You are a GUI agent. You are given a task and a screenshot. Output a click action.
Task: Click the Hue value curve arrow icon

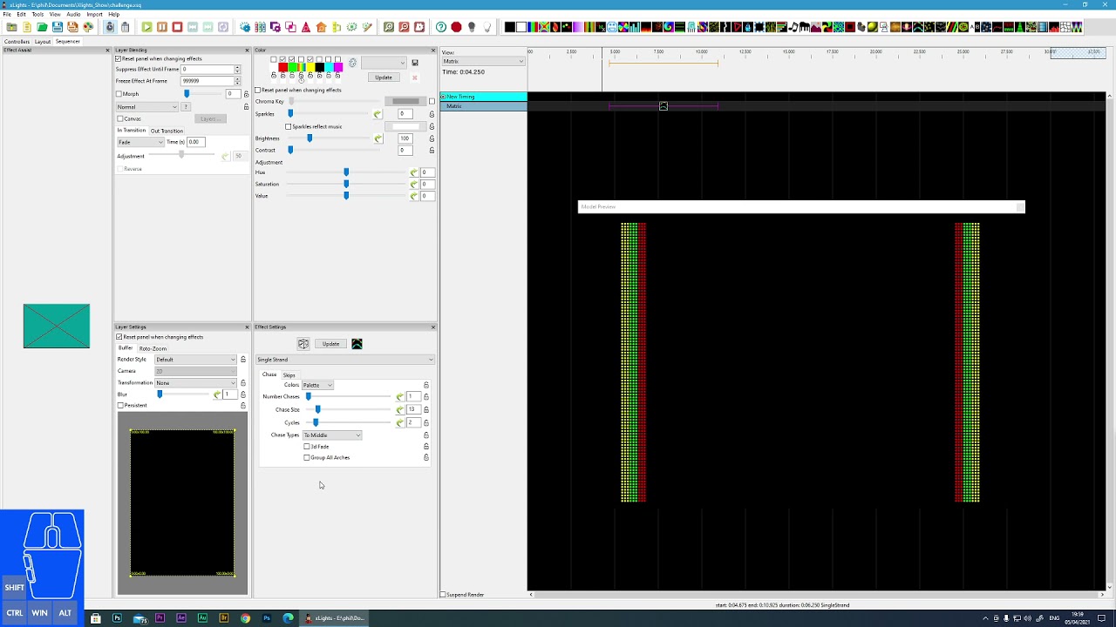(414, 172)
